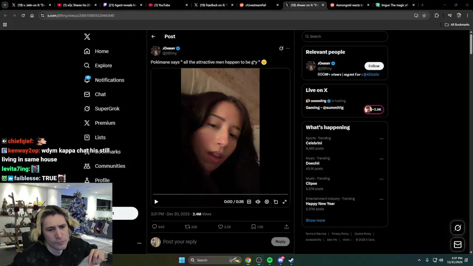Viewport: 473px width, 266px height.
Task: Open the Celebrini trending topic
Action: pyautogui.click(x=314, y=143)
